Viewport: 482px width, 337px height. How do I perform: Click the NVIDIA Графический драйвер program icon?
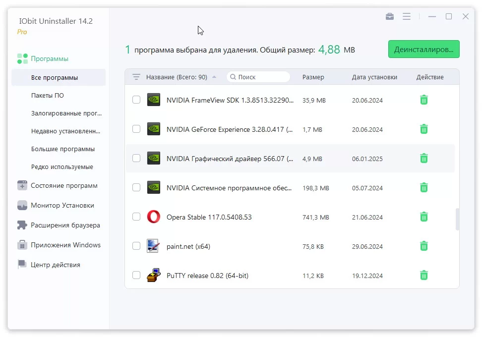coord(153,158)
